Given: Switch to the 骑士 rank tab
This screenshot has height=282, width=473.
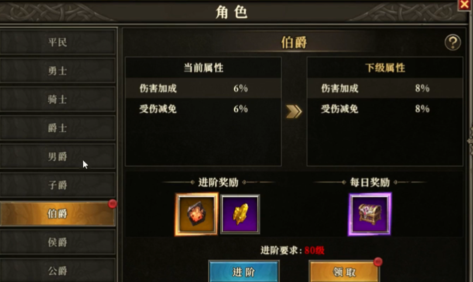Looking at the screenshot, I should [58, 99].
